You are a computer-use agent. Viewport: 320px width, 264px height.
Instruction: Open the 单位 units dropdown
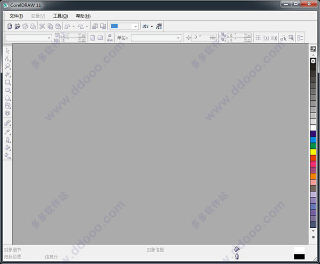[178, 38]
